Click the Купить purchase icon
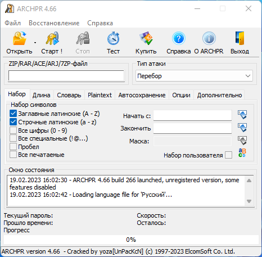 (x=146, y=38)
